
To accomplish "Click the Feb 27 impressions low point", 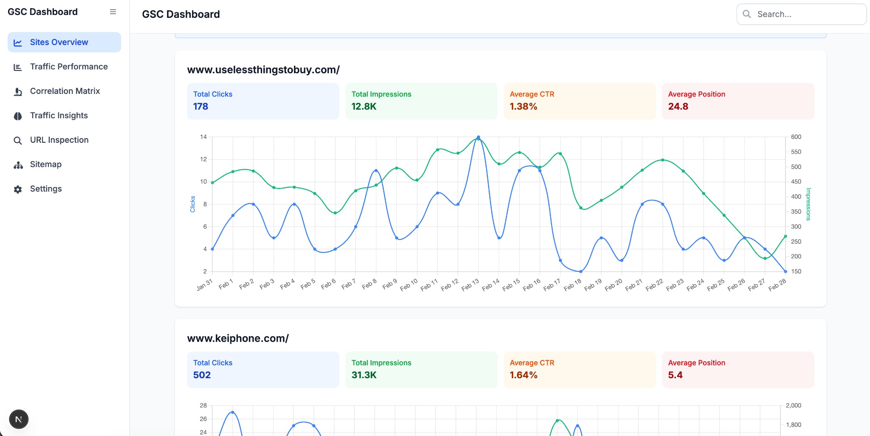I will click(765, 258).
